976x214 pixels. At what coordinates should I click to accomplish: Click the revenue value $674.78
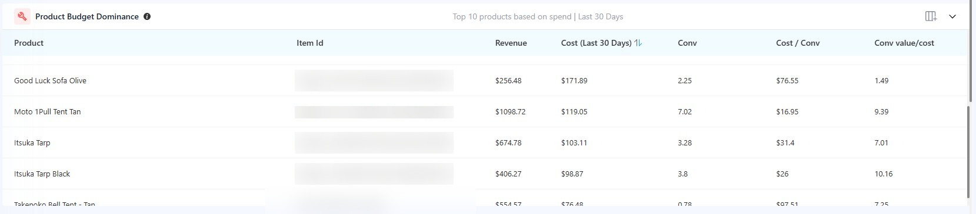(508, 142)
